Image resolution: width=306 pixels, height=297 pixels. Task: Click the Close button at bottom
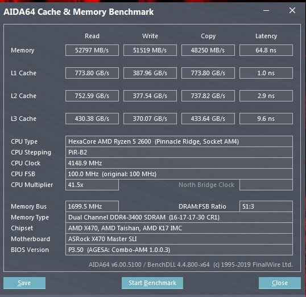coord(280,283)
